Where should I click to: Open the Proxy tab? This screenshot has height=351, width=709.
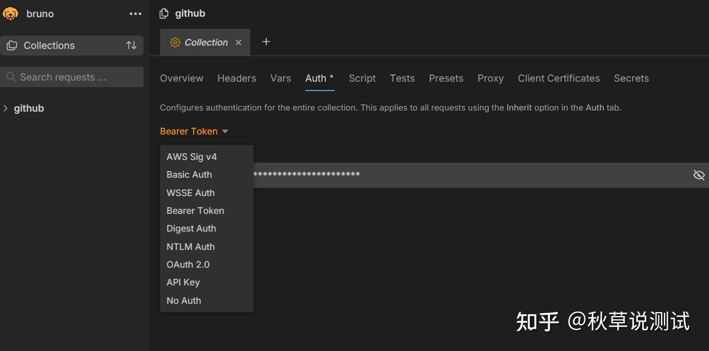490,78
